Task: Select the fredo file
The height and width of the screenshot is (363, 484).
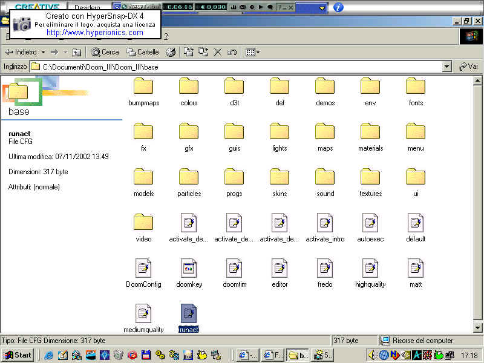Action: (325, 273)
